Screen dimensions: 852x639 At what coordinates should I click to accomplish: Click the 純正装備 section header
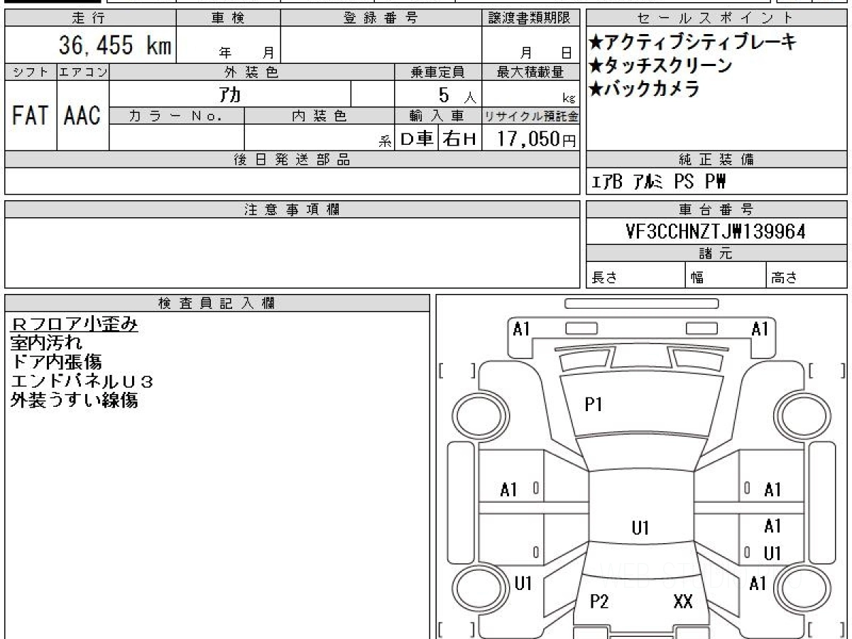(716, 160)
